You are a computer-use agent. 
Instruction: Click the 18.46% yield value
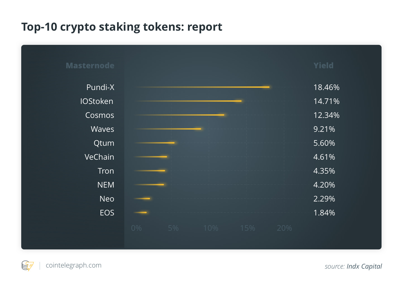click(327, 87)
